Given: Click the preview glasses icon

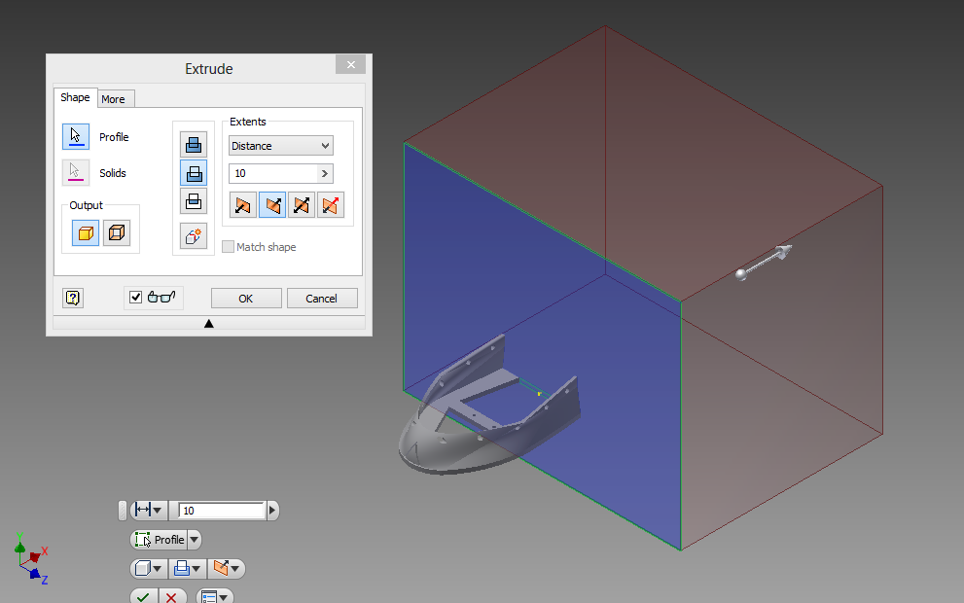Looking at the screenshot, I should coord(161,298).
